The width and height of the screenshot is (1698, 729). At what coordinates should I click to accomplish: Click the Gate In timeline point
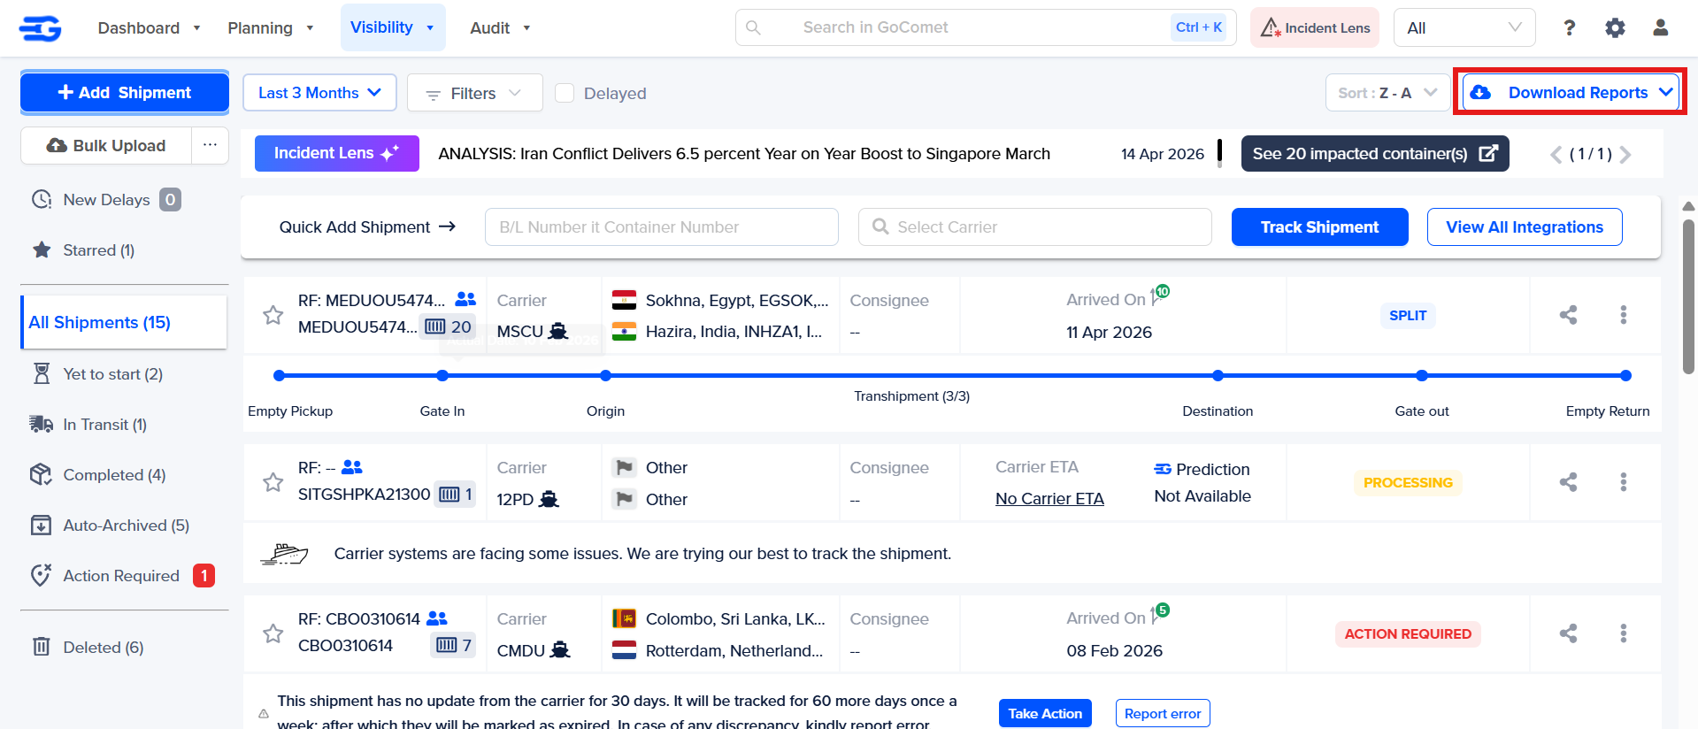442,376
